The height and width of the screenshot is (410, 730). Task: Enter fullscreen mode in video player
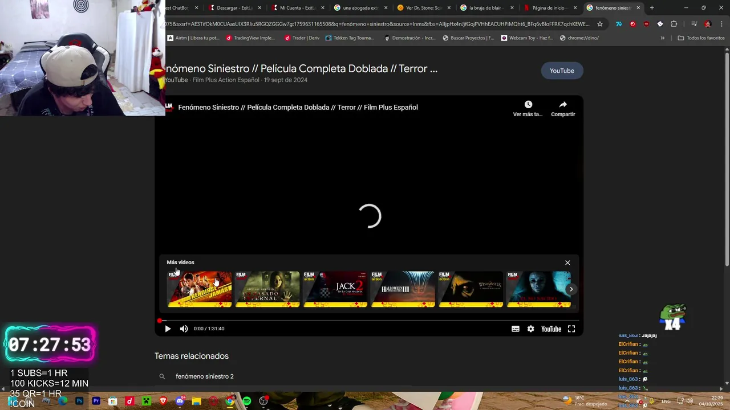(571, 329)
